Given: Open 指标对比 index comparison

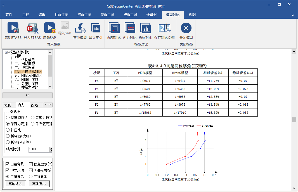Looking at the screenshot, I should (x=145, y=31).
